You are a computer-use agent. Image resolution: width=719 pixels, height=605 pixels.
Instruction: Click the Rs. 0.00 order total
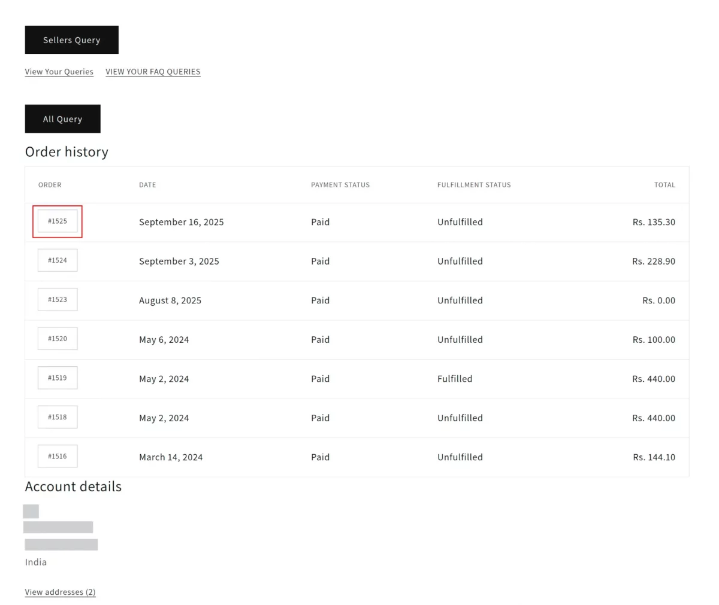pos(658,300)
